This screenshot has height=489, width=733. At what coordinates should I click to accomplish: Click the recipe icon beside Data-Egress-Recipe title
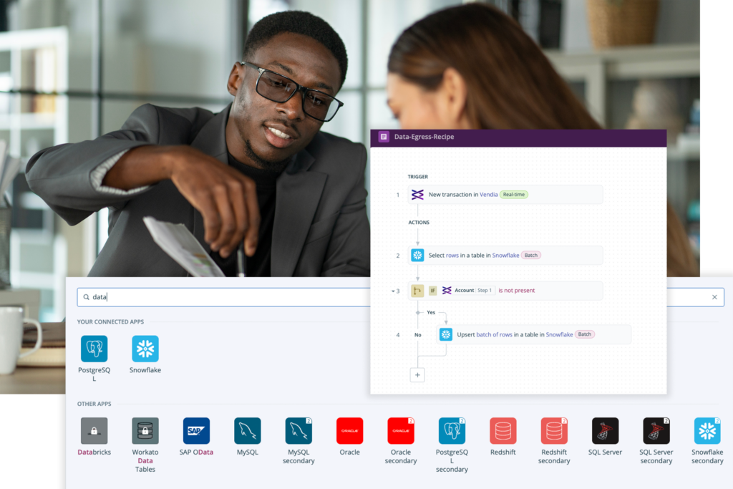click(x=384, y=137)
